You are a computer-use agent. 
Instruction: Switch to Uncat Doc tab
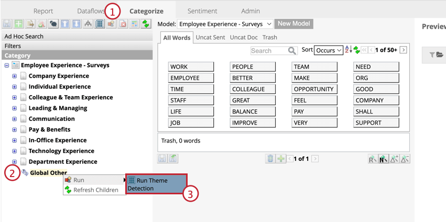pos(244,38)
